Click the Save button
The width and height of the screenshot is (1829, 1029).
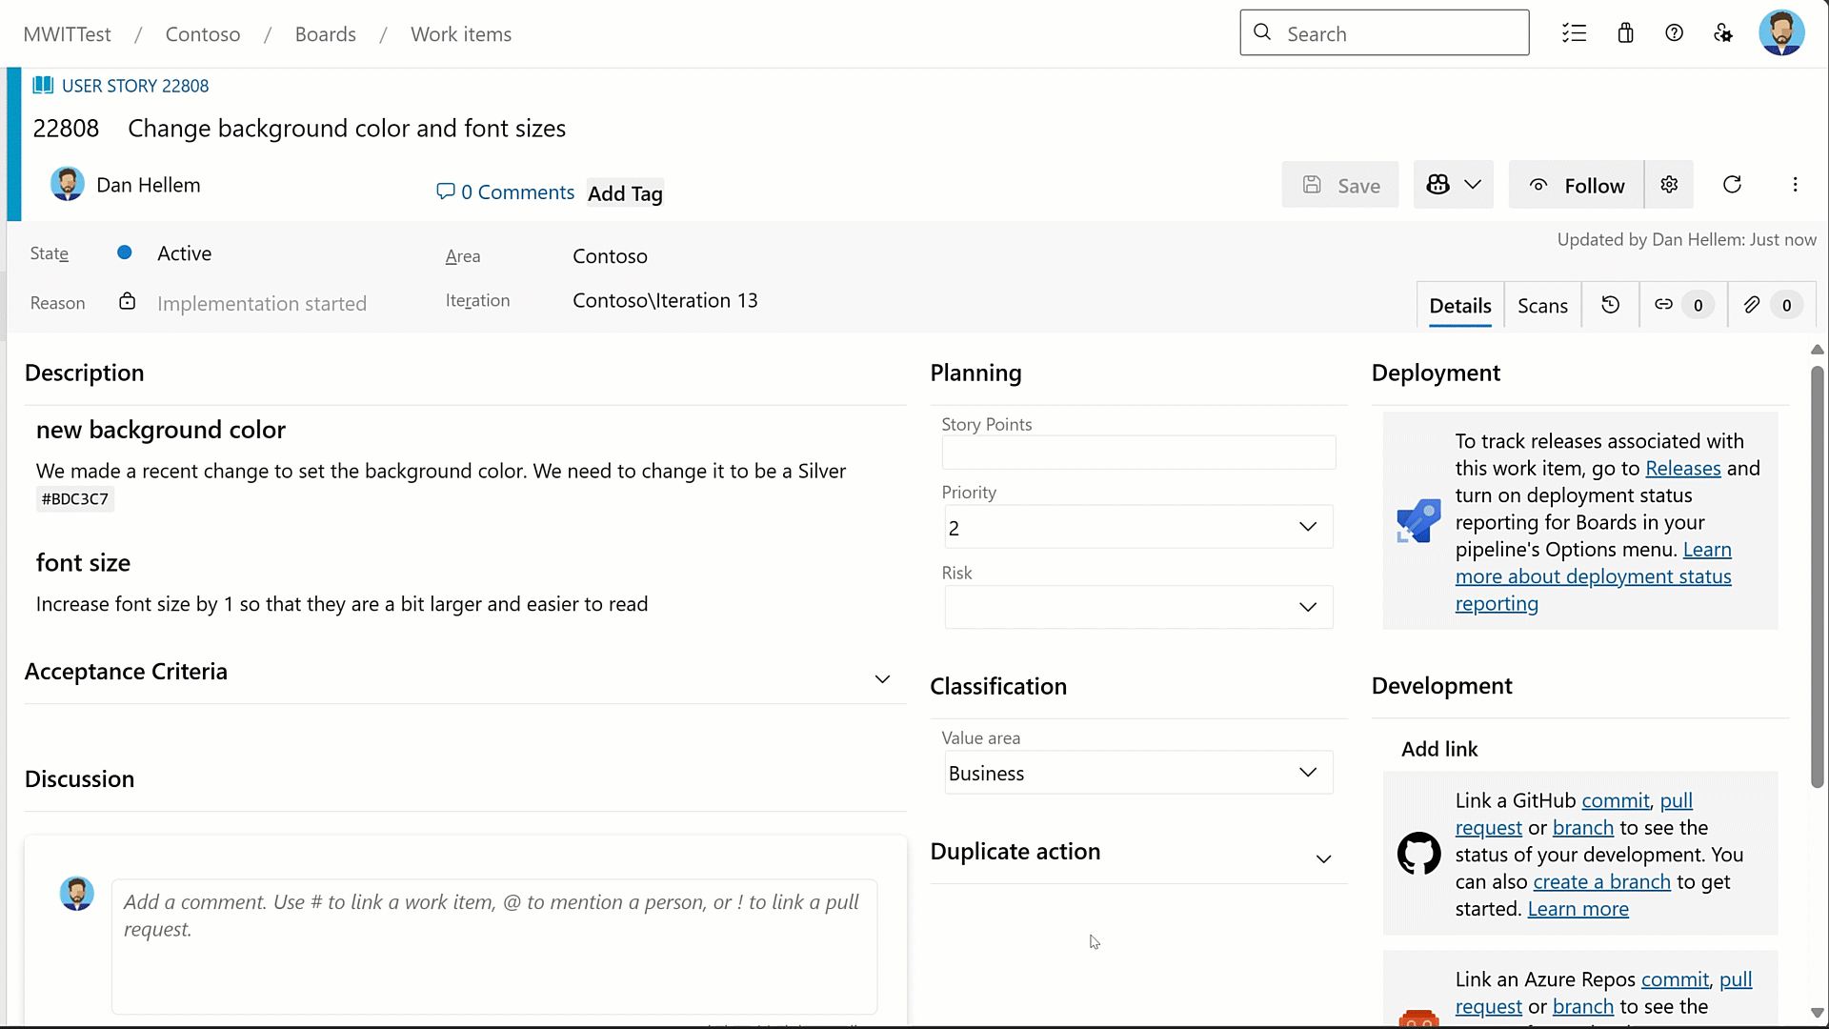1339,185
